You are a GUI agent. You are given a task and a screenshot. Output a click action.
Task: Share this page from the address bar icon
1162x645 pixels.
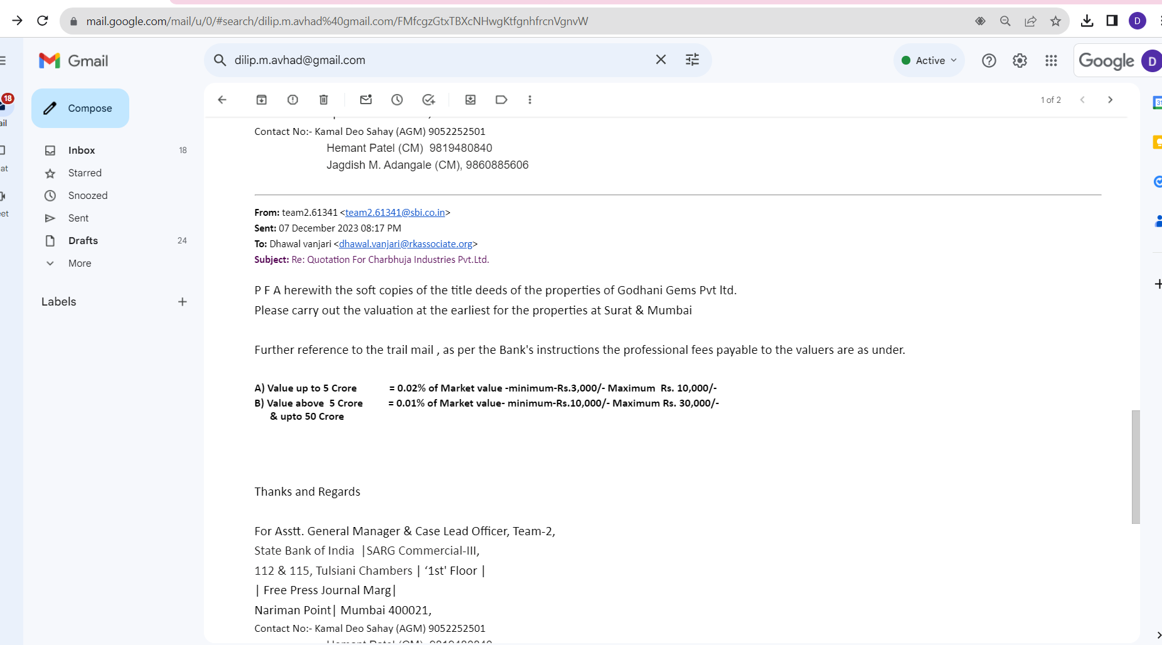(x=1031, y=21)
